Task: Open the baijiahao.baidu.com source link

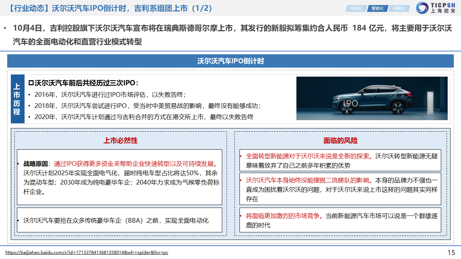Action: 87,253
